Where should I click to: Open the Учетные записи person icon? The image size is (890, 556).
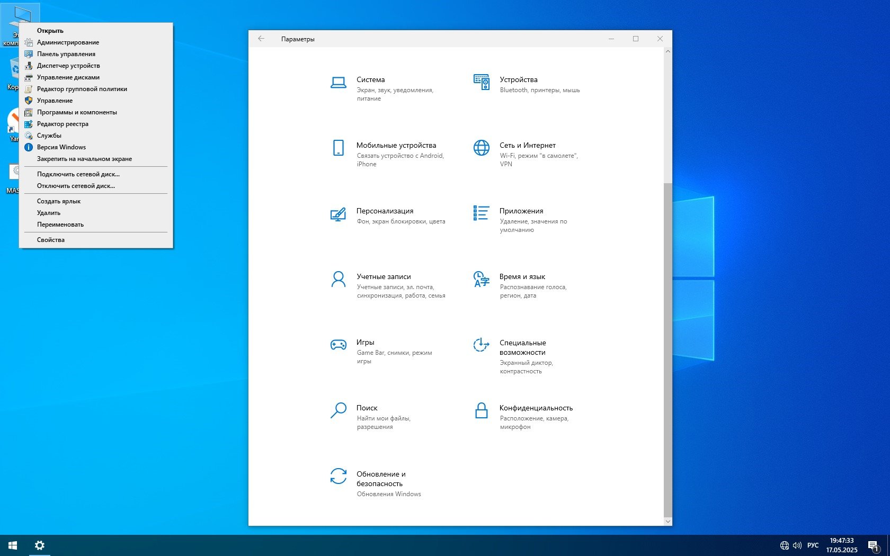[338, 279]
